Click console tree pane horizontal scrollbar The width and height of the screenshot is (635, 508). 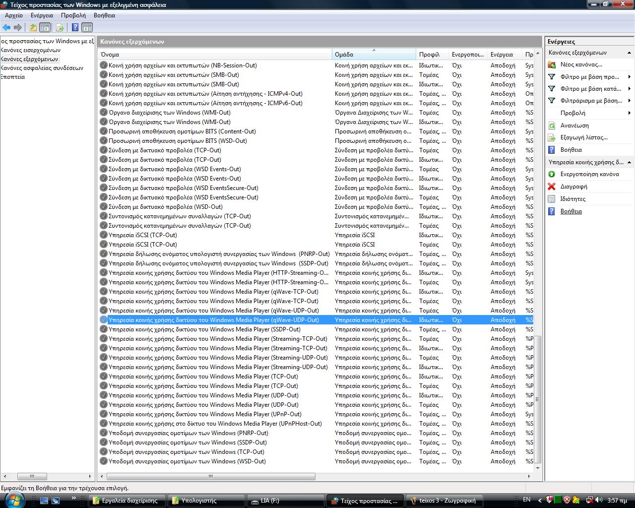coord(32,476)
